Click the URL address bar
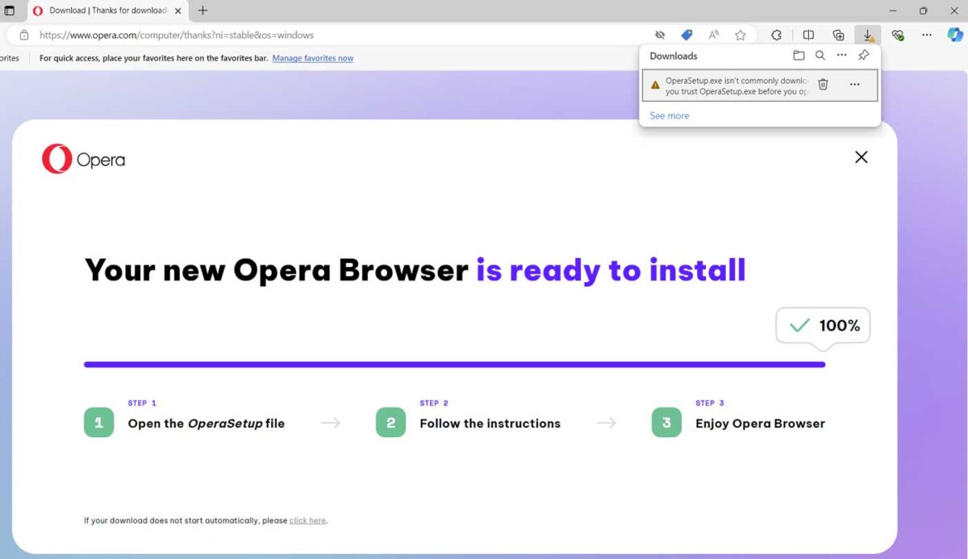This screenshot has height=559, width=968. coord(323,35)
